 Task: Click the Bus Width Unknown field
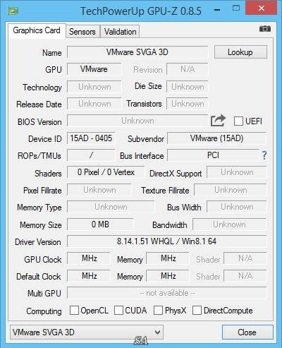237,207
